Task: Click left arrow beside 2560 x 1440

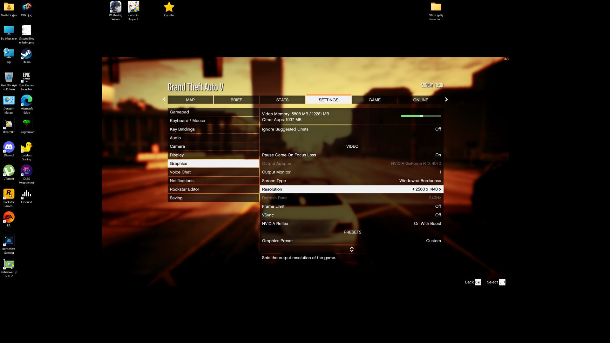Action: (413, 189)
